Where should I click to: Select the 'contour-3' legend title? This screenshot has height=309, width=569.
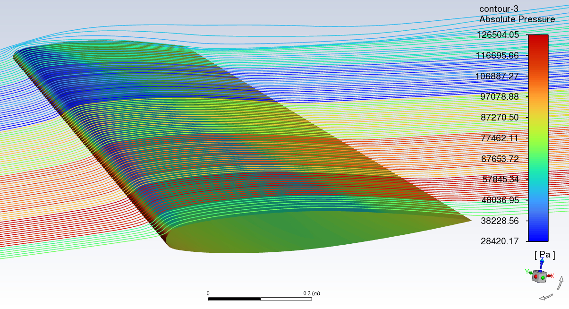point(499,9)
